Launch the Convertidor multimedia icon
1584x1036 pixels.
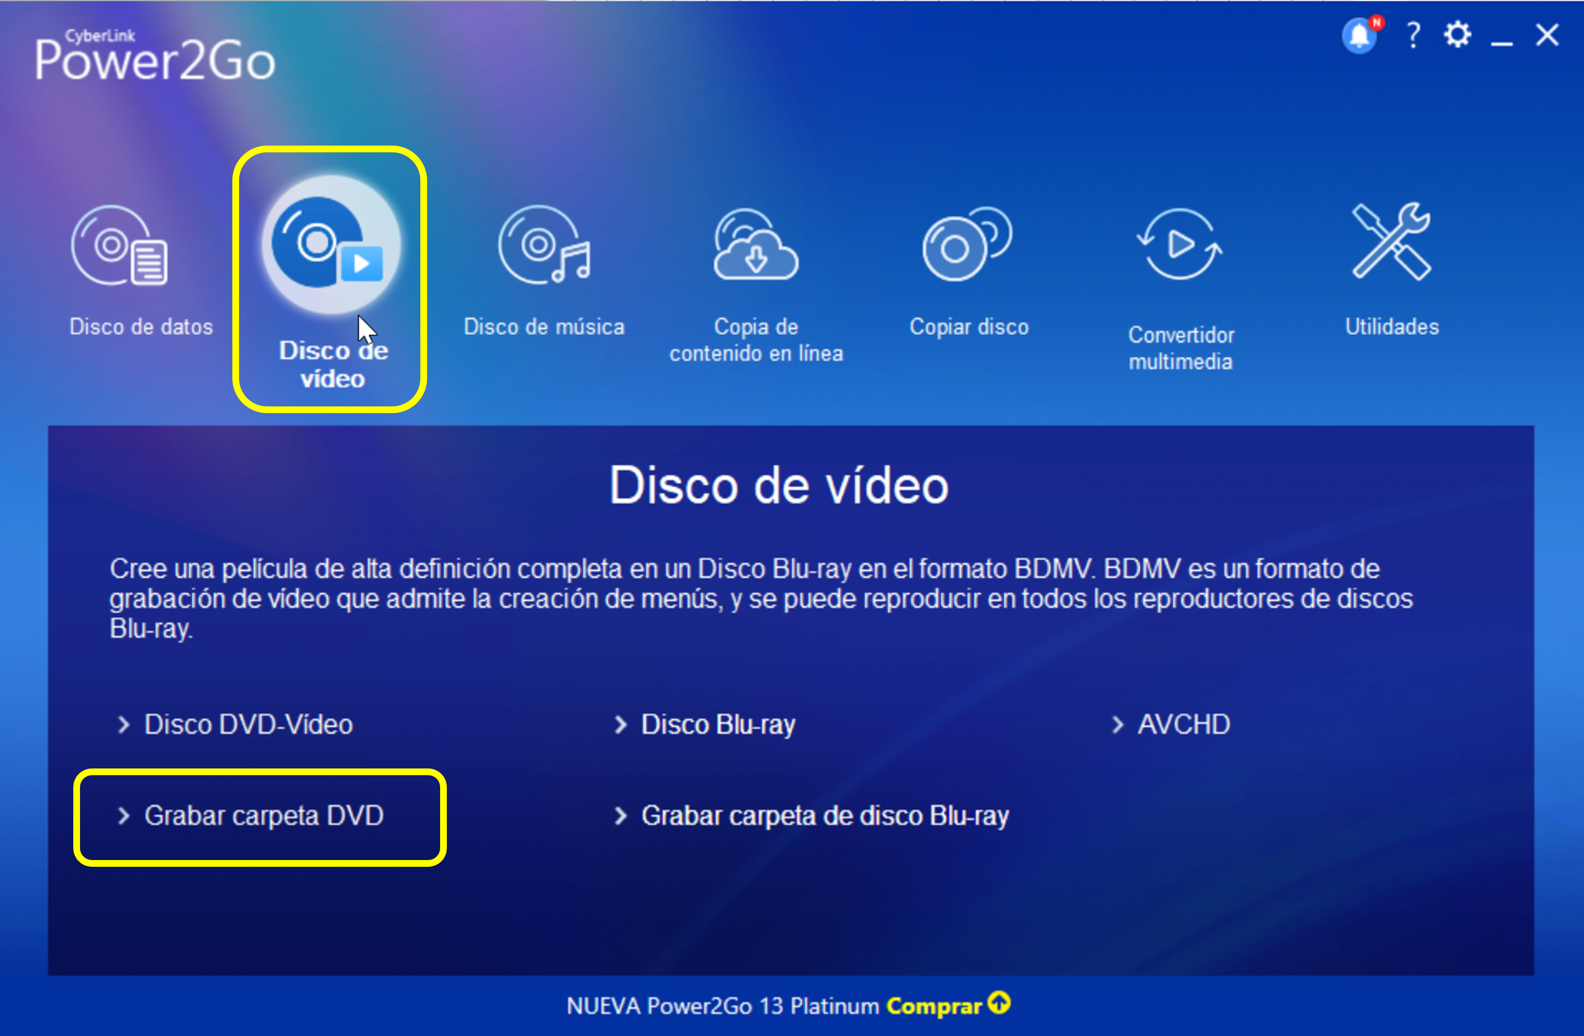pyautogui.click(x=1180, y=244)
